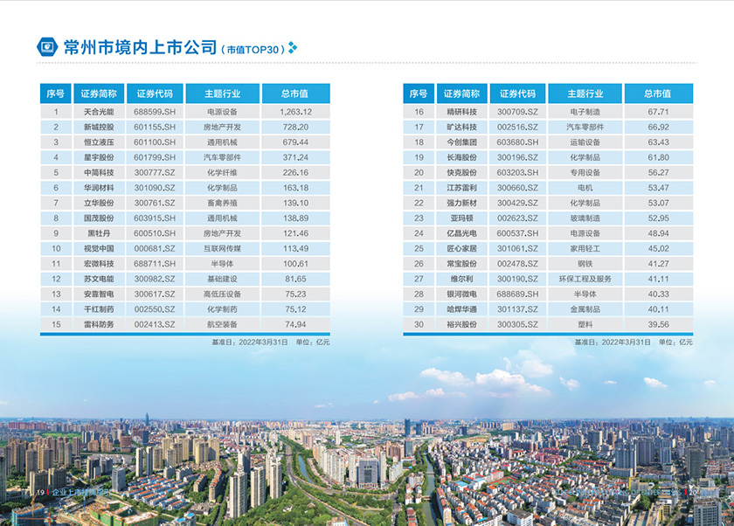Click company name "立华股份"
This screenshot has width=734, height=526.
tap(99, 203)
